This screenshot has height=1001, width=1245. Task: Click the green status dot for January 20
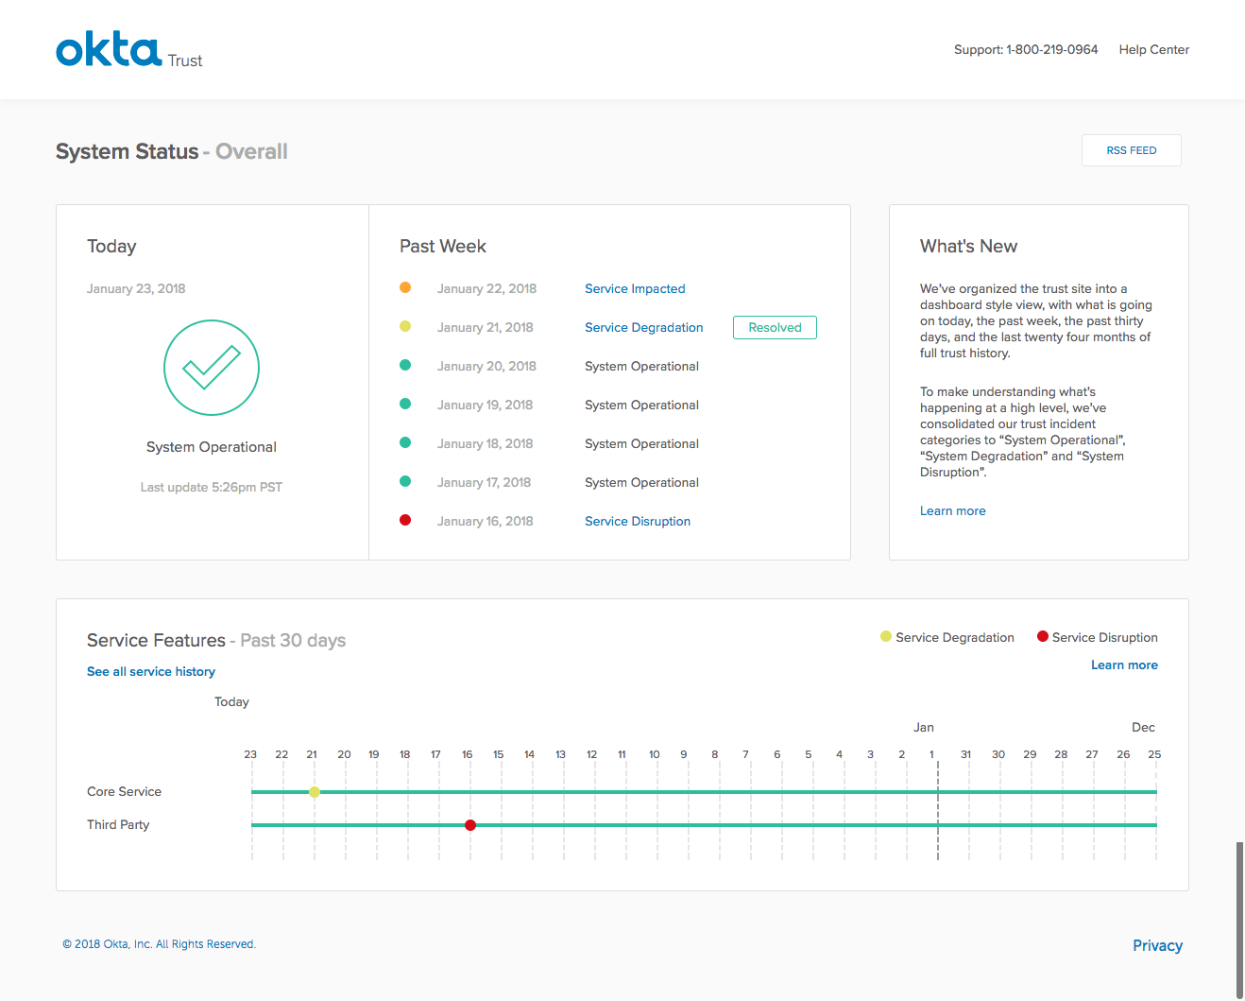click(405, 364)
